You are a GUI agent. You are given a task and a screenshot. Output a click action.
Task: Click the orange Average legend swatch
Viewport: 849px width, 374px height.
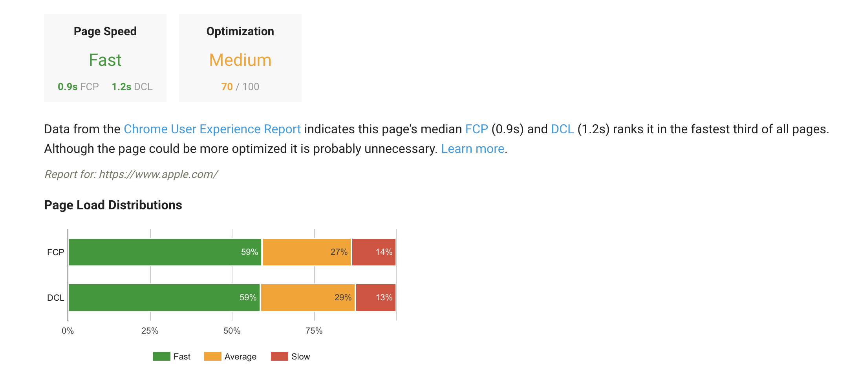pyautogui.click(x=212, y=356)
